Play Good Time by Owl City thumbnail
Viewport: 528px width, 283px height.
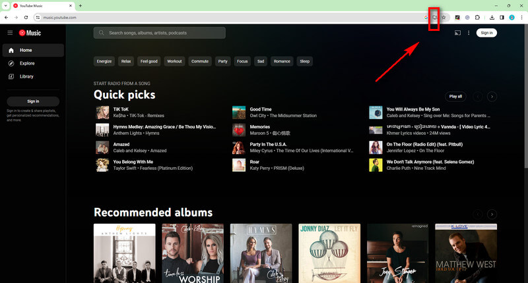pos(239,113)
